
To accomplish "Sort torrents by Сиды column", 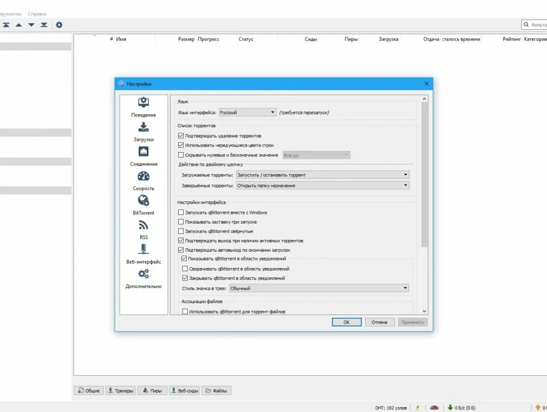I will pyautogui.click(x=298, y=39).
